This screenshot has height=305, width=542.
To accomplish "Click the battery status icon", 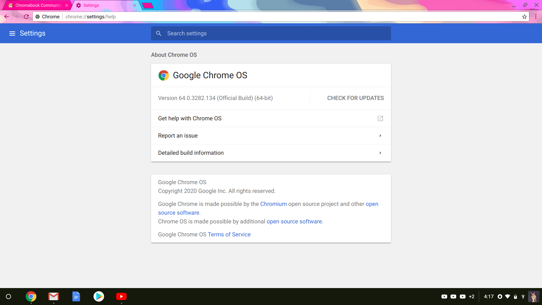I will [x=515, y=297].
